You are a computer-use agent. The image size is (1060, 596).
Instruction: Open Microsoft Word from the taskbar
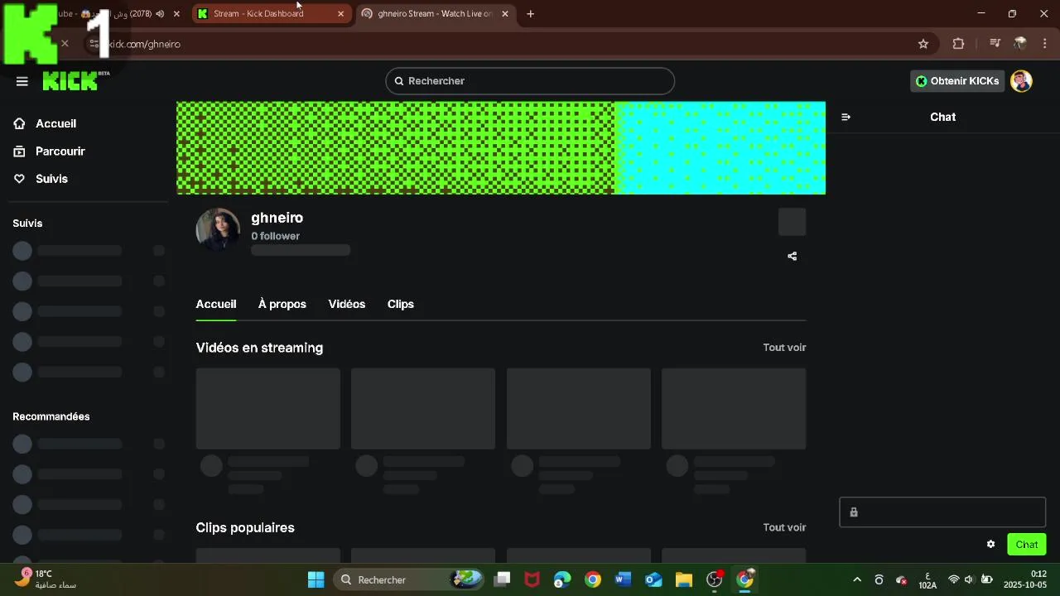coord(623,579)
